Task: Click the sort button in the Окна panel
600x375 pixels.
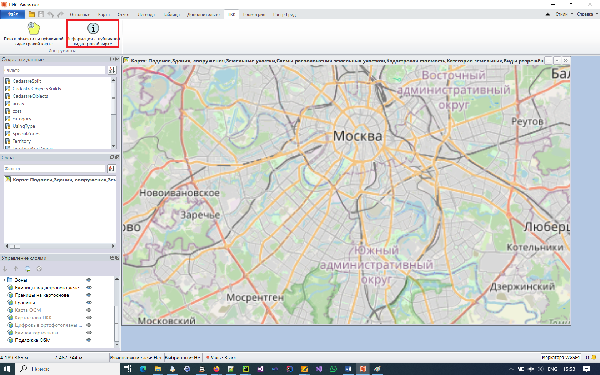Action: [111, 169]
